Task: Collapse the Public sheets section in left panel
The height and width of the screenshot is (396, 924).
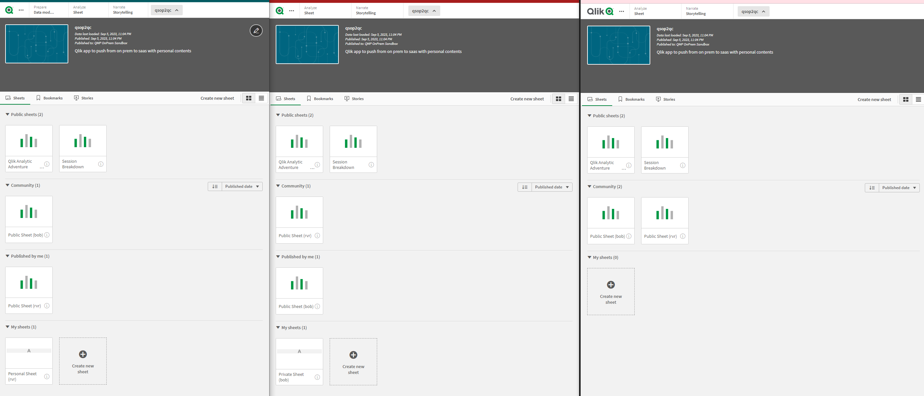Action: tap(8, 114)
